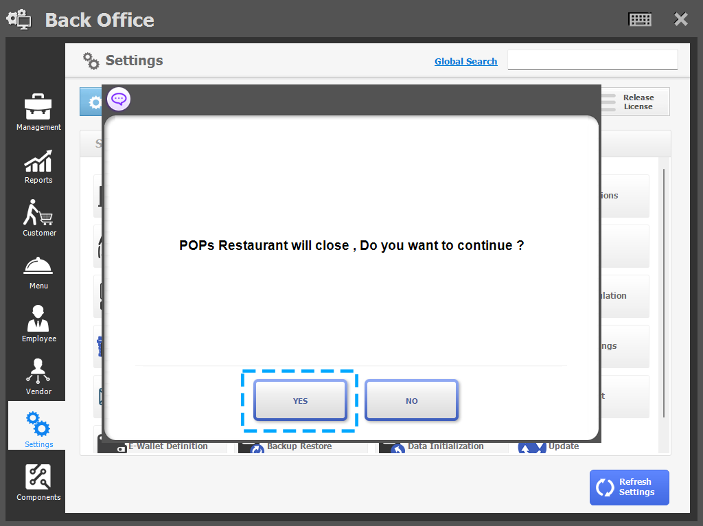Image resolution: width=703 pixels, height=526 pixels.
Task: Open the Employee section
Action: (38, 323)
